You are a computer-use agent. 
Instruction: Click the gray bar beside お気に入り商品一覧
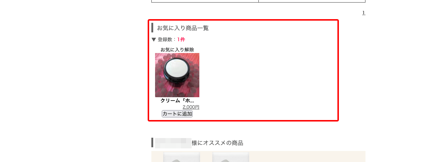152,28
